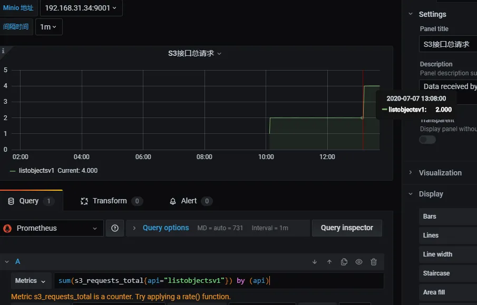Collapse query row A chevron
Viewport: 477px width, 305px height.
click(x=7, y=262)
